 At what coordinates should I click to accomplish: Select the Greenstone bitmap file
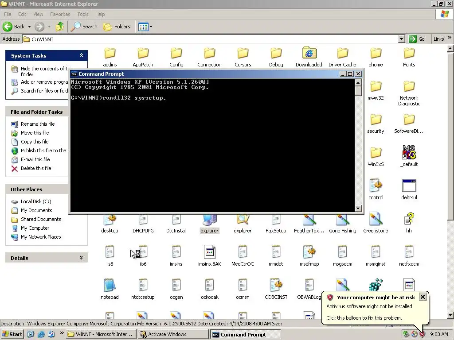click(x=376, y=223)
